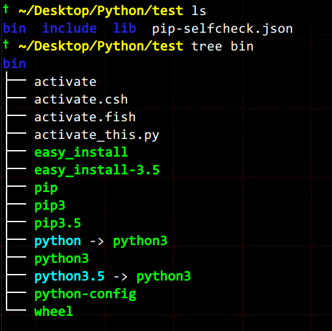This screenshot has width=332, height=331.
Task: Click the 'ls' command text
Action: pyautogui.click(x=198, y=10)
